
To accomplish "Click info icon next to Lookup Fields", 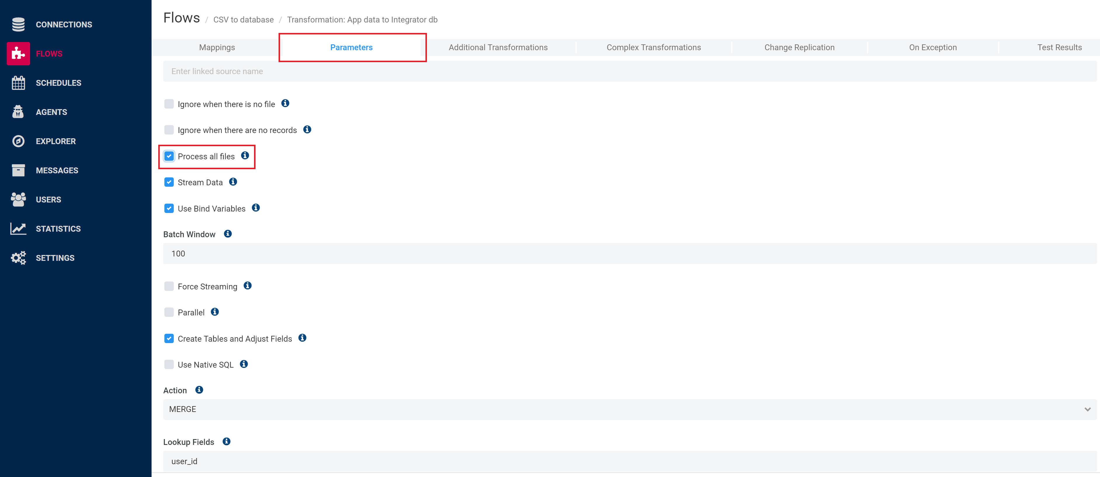I will point(226,442).
